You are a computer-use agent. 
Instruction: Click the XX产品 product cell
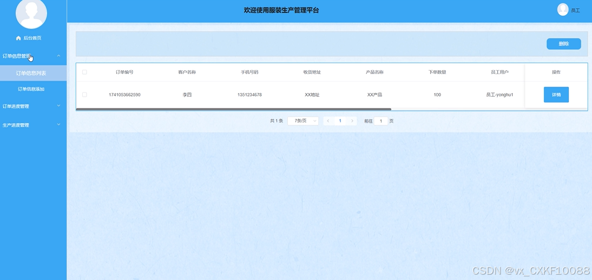[x=374, y=95]
